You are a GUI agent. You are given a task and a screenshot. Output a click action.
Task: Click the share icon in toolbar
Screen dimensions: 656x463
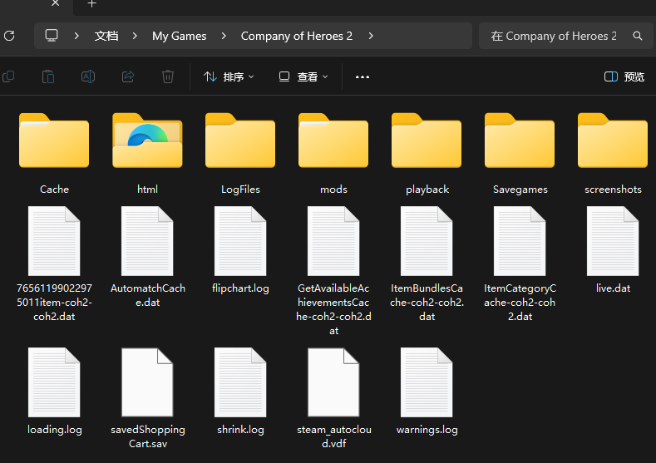[x=127, y=77]
